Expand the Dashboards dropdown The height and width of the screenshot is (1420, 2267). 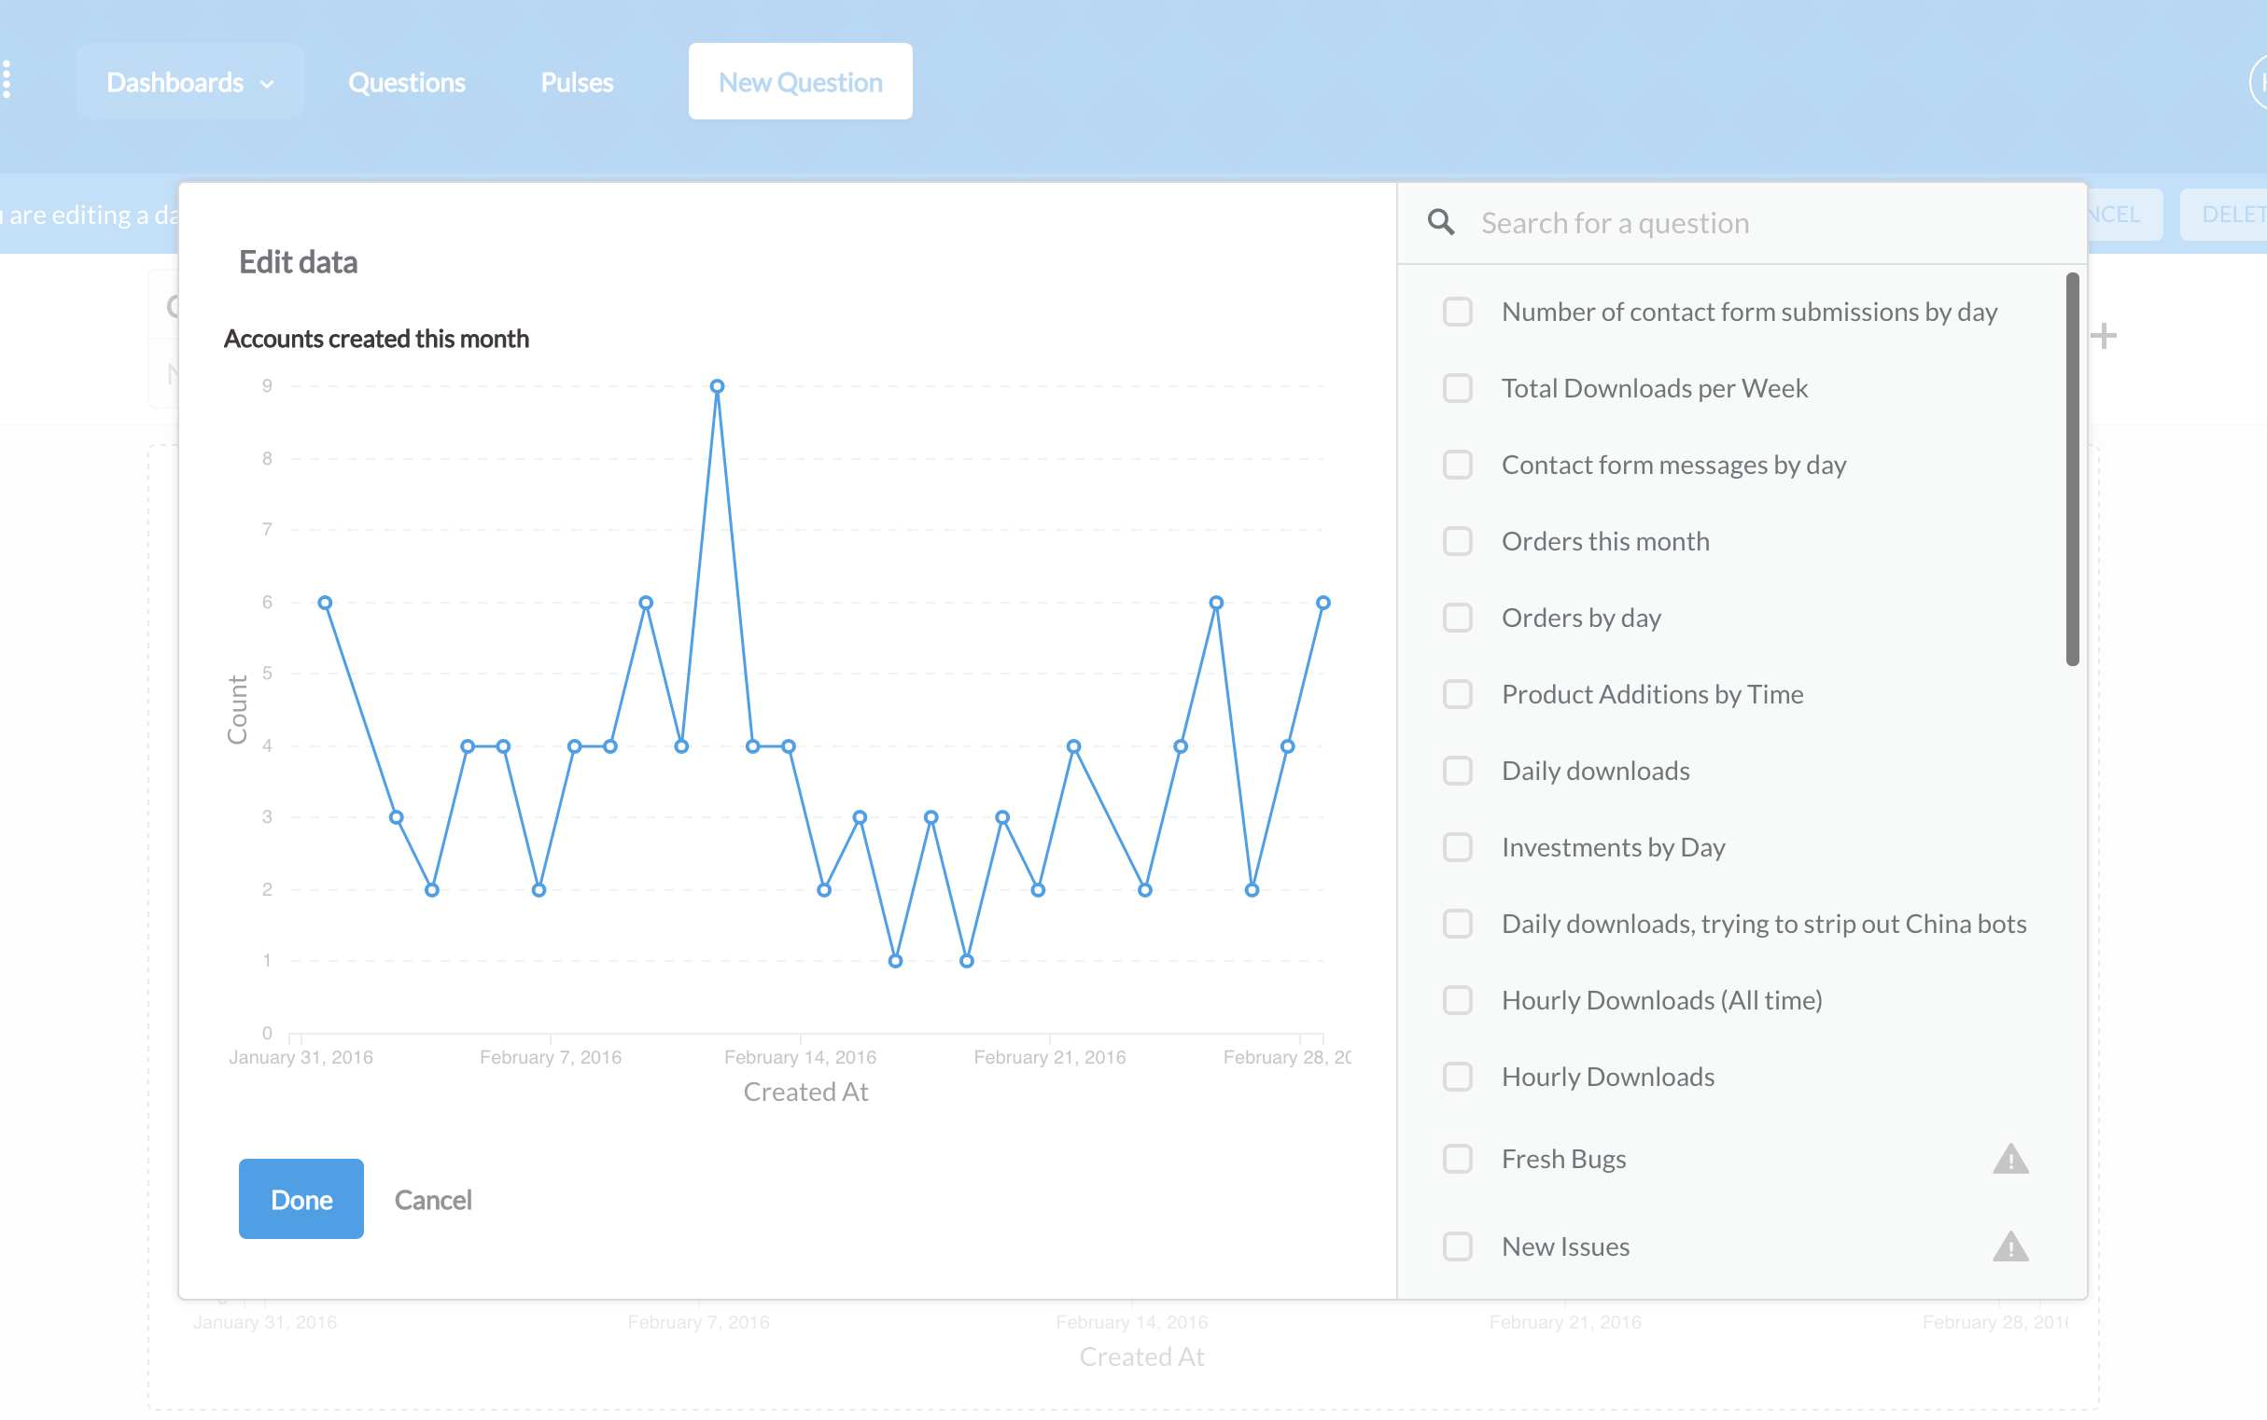point(189,82)
